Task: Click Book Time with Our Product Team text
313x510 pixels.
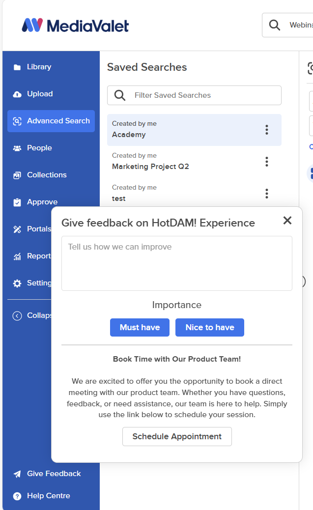Action: (177, 359)
